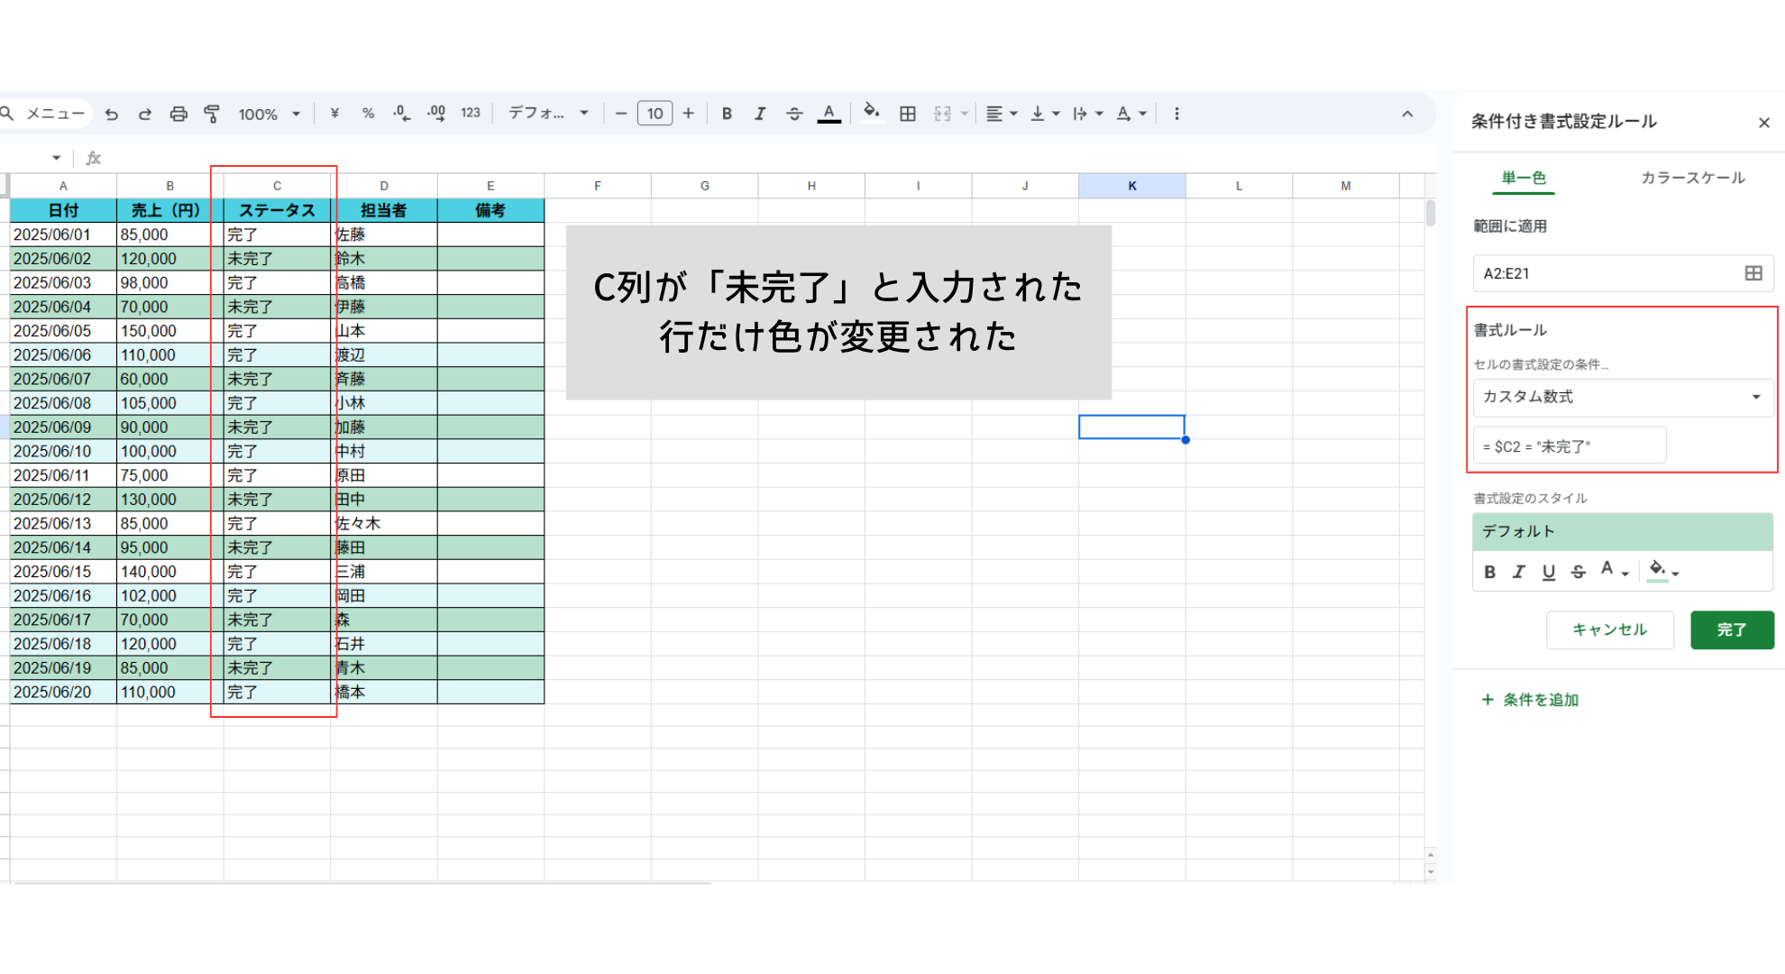Collapse the toolbar with up chevron
This screenshot has height=974, width=1785.
click(x=1407, y=114)
